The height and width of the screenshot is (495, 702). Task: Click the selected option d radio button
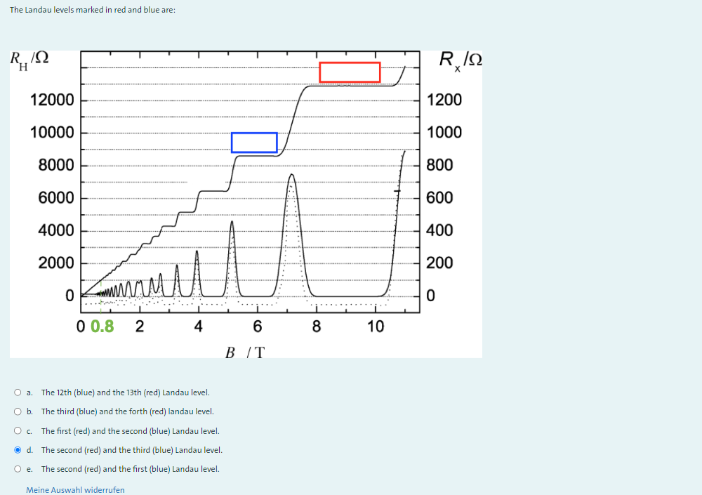click(x=18, y=449)
